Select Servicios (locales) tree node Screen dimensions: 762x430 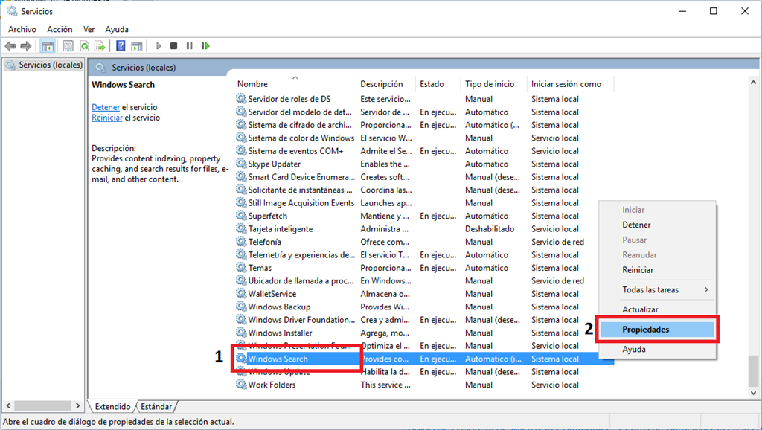(x=45, y=65)
